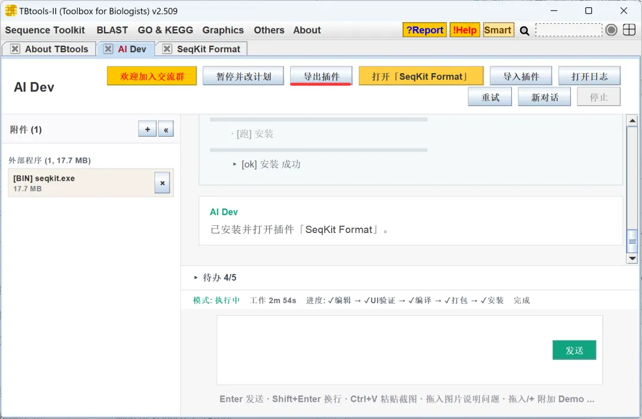Switch to the SeqKit Format tab

point(209,49)
